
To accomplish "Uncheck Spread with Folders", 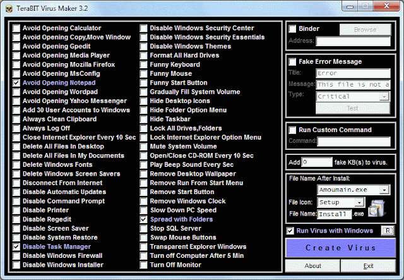I will [143, 219].
